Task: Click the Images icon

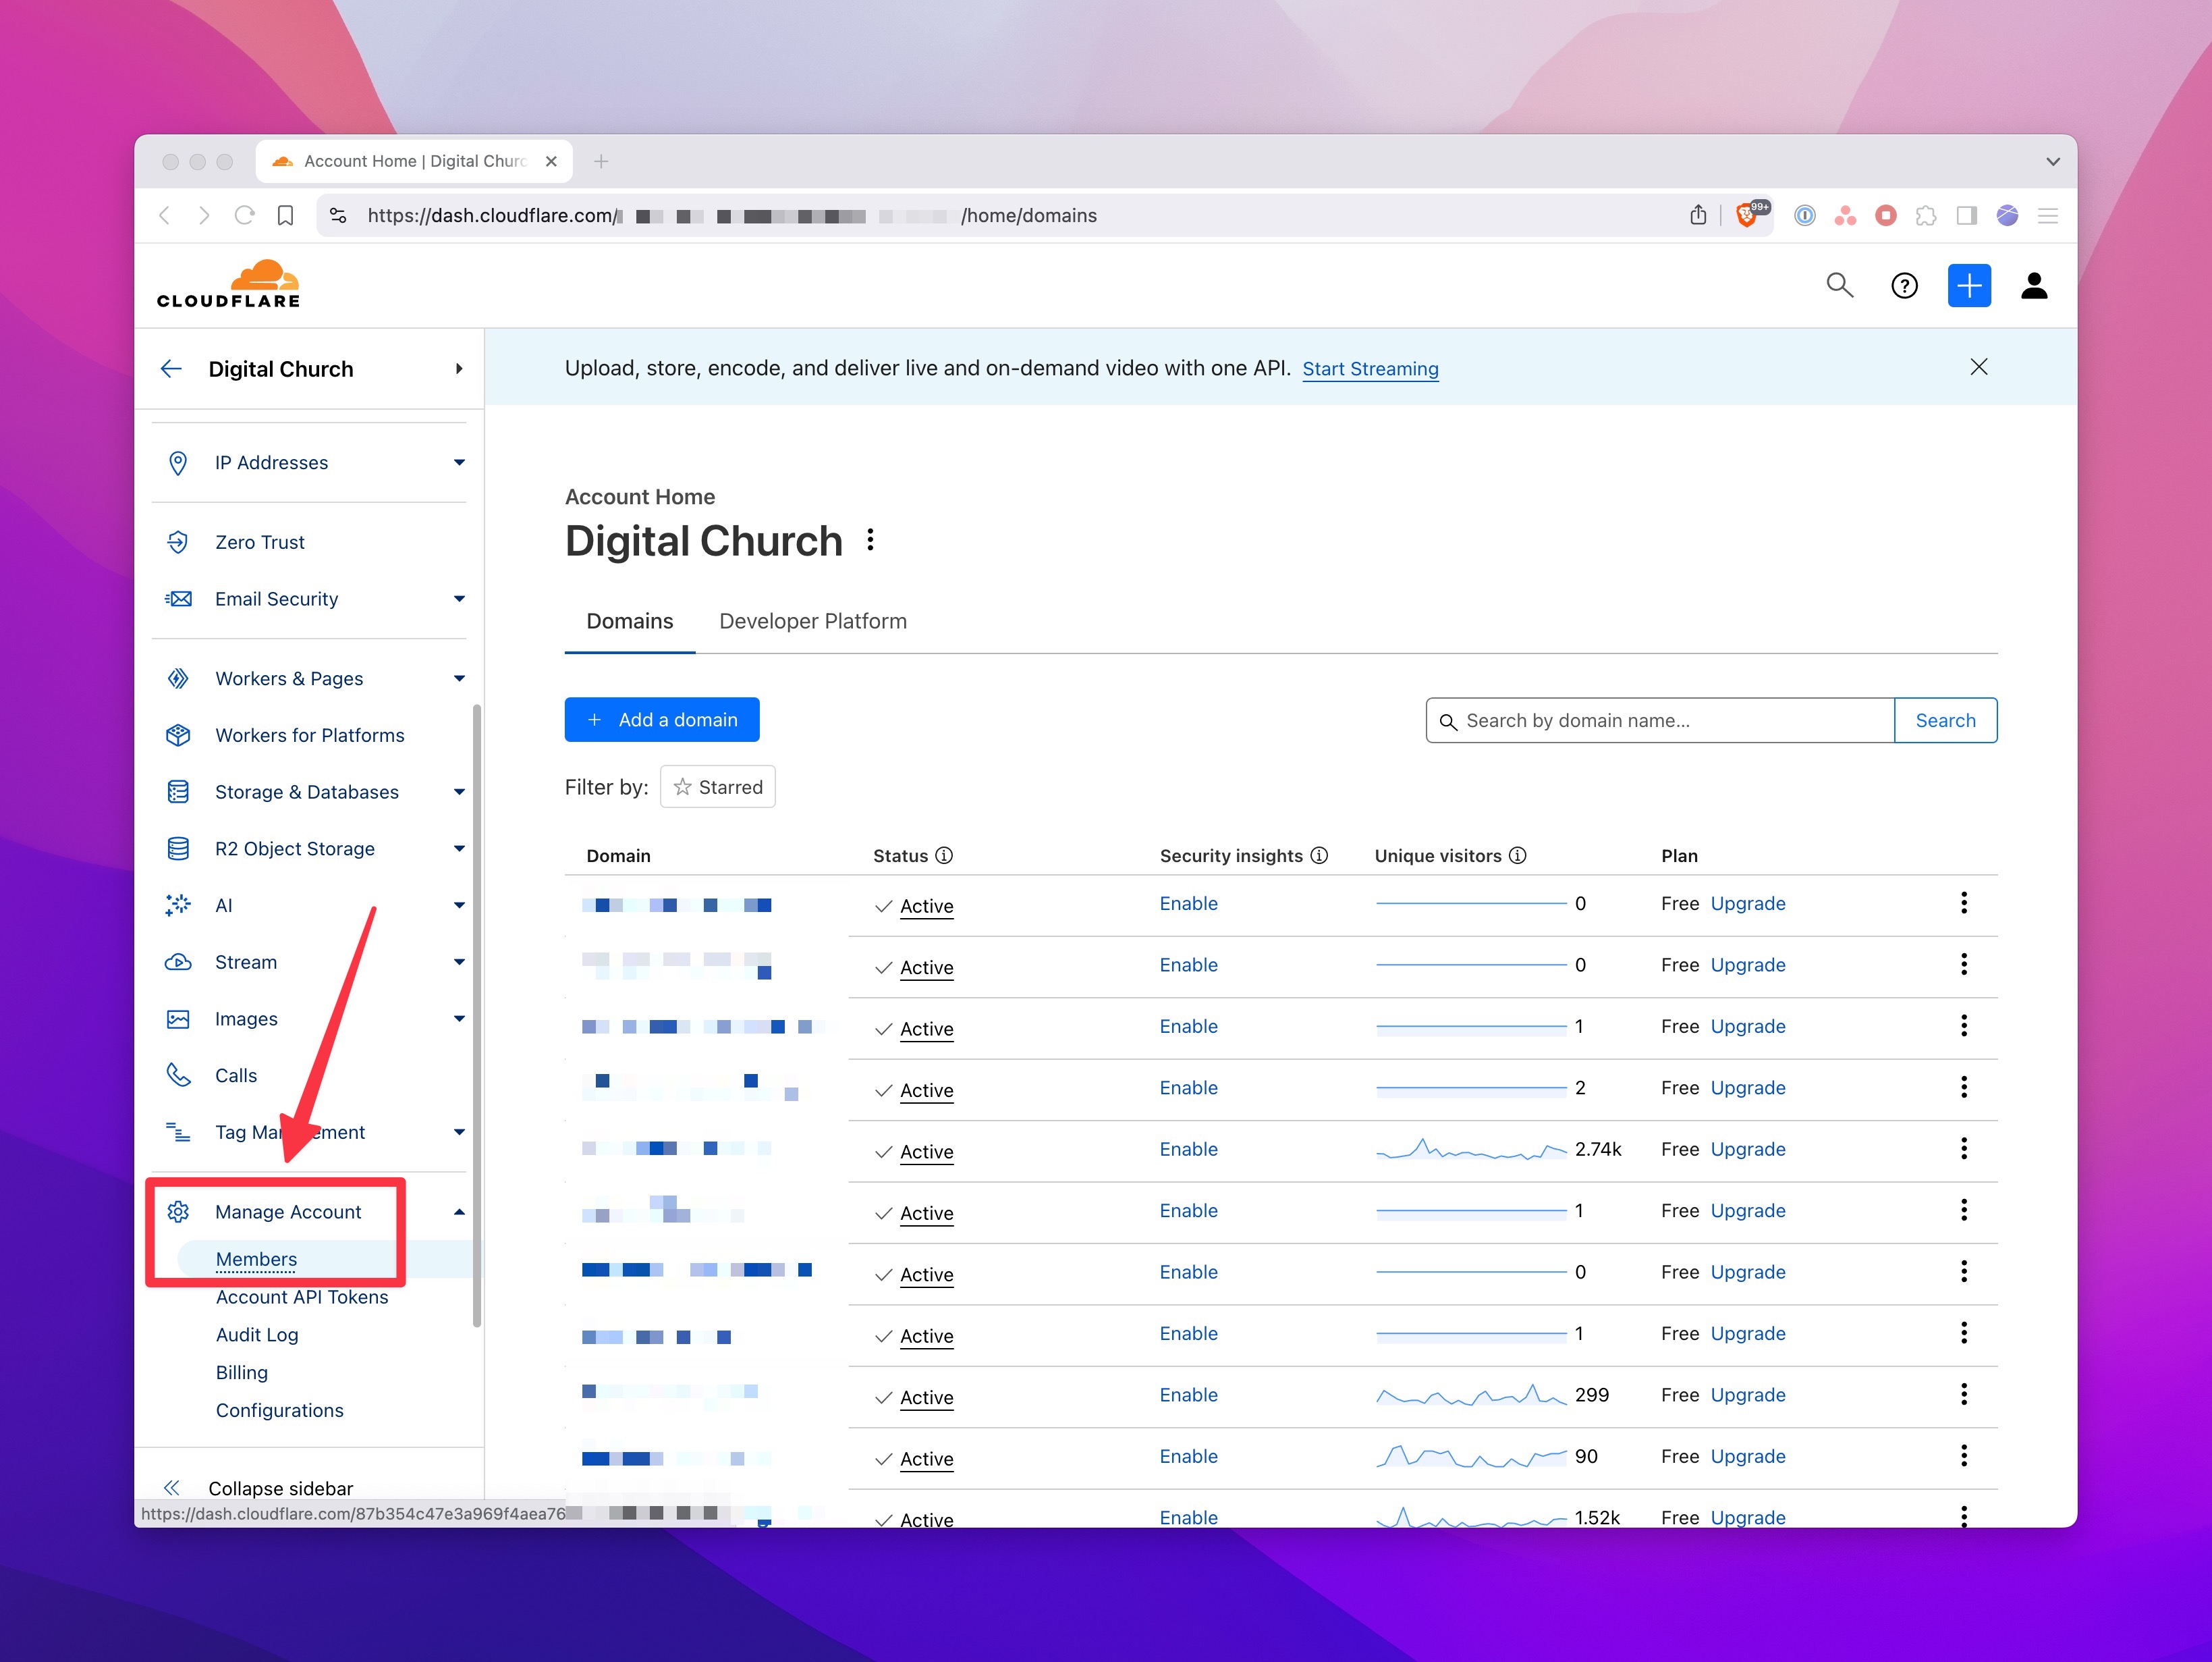Action: pyautogui.click(x=178, y=1019)
